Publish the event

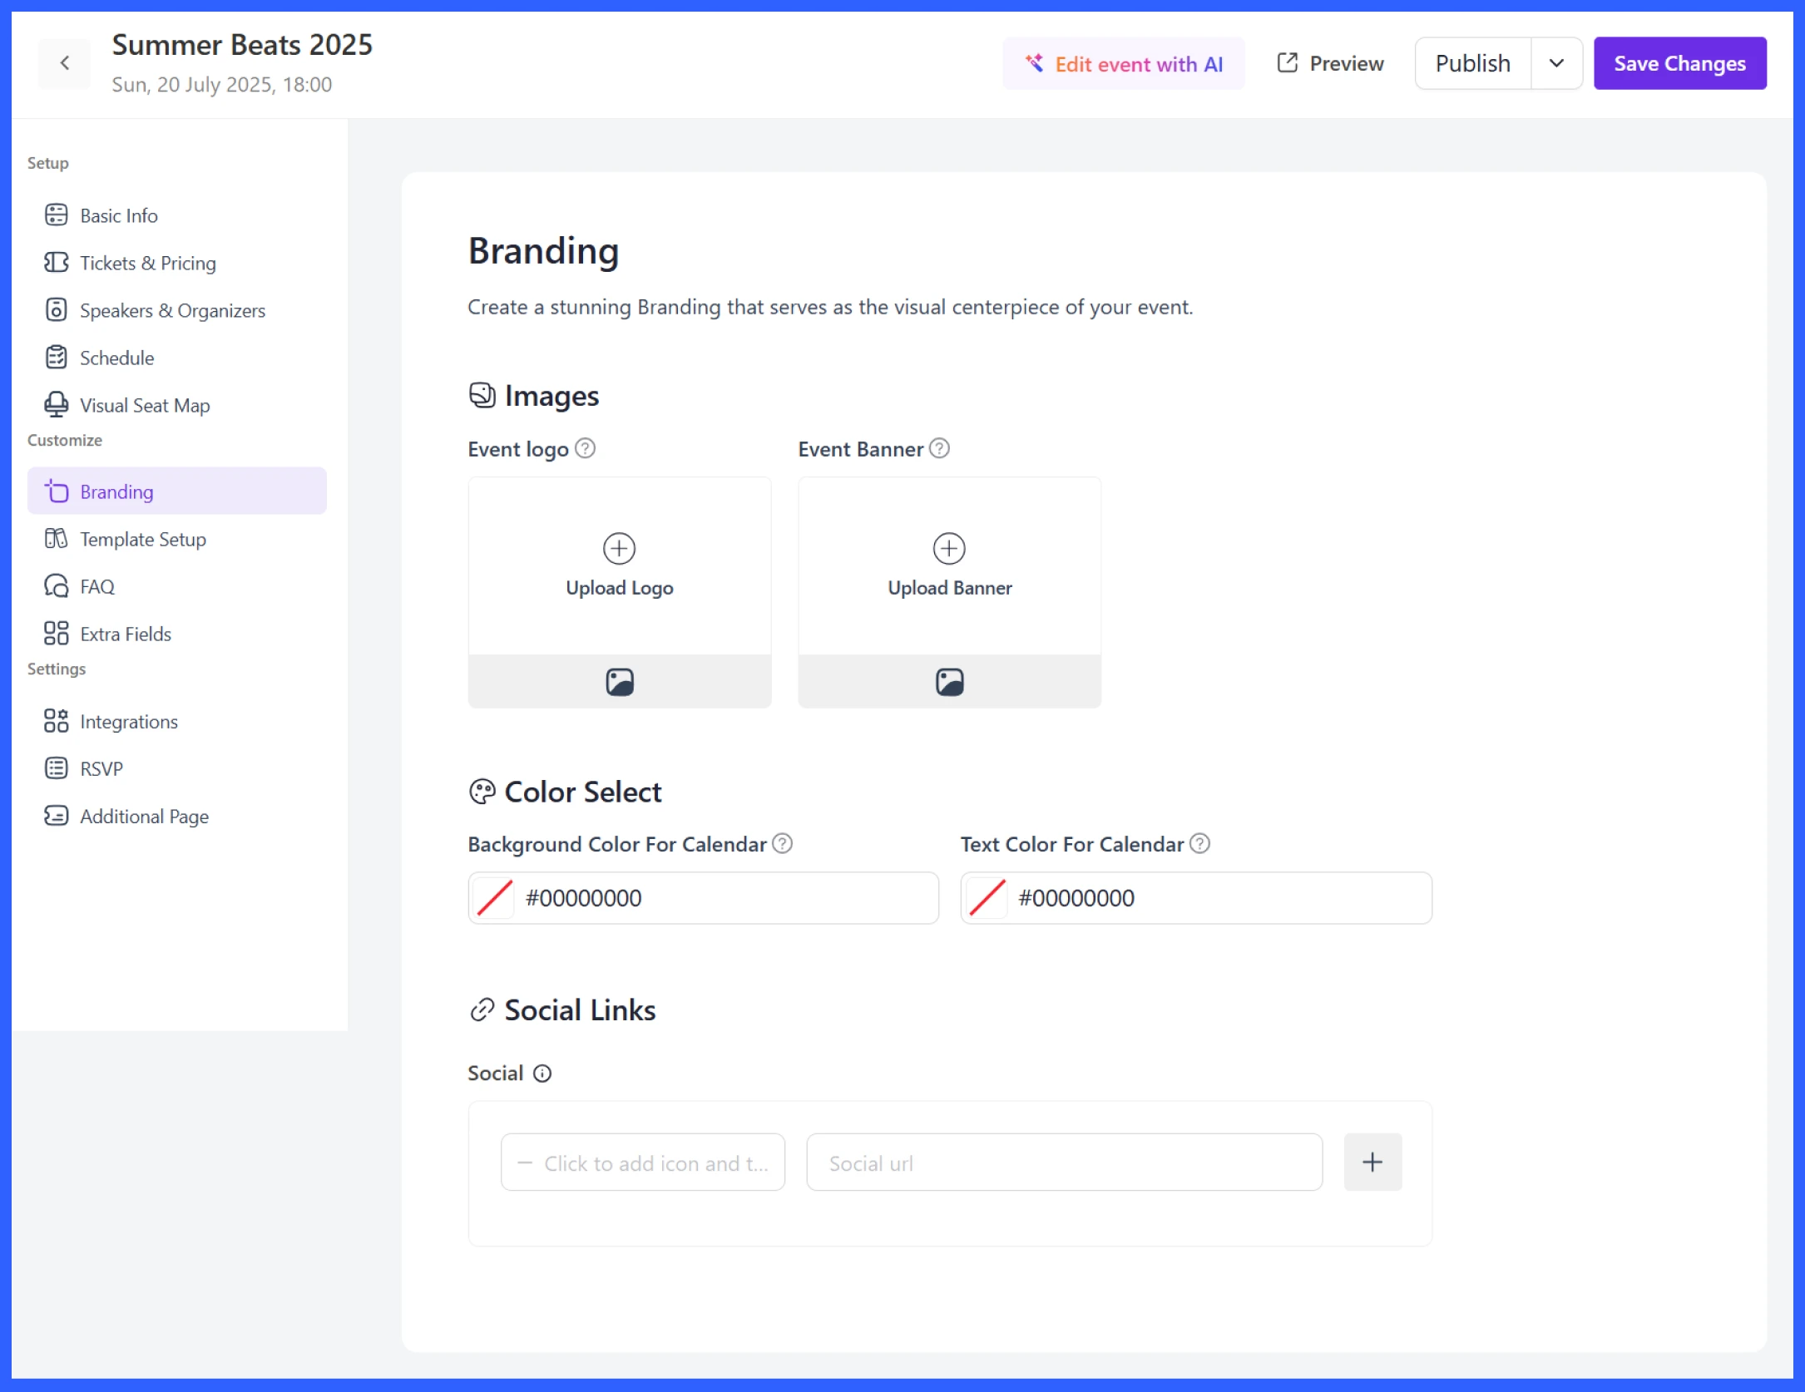(1472, 64)
